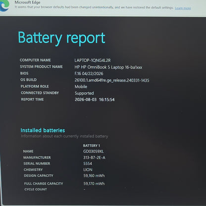The width and height of the screenshot is (206, 206).
Task: Click the browser defaults restored message text
Action: (x=94, y=7)
